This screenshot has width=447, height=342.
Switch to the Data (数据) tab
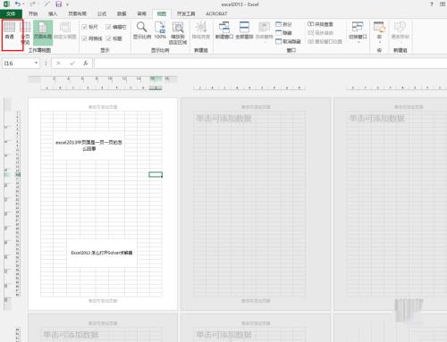(122, 13)
